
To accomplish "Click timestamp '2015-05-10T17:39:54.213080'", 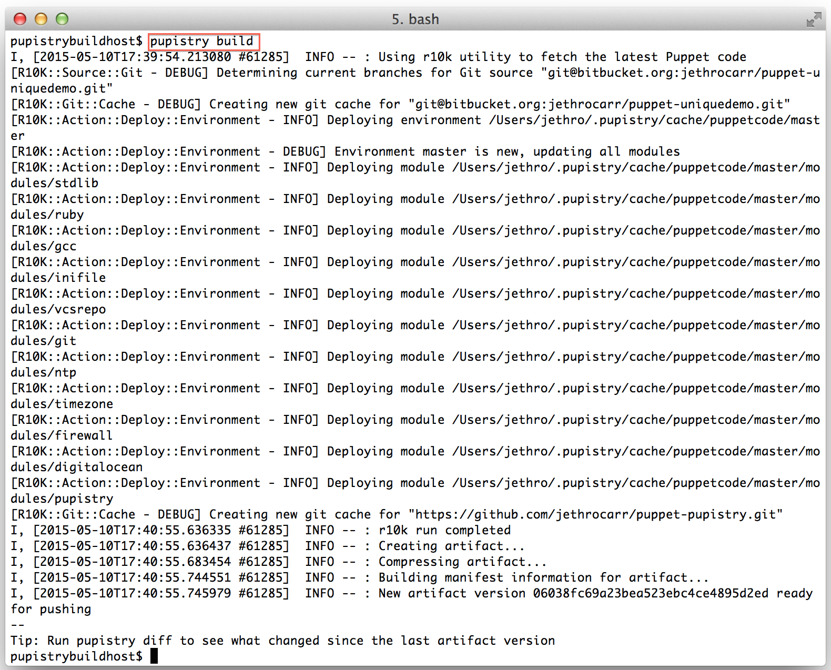I will coord(135,57).
